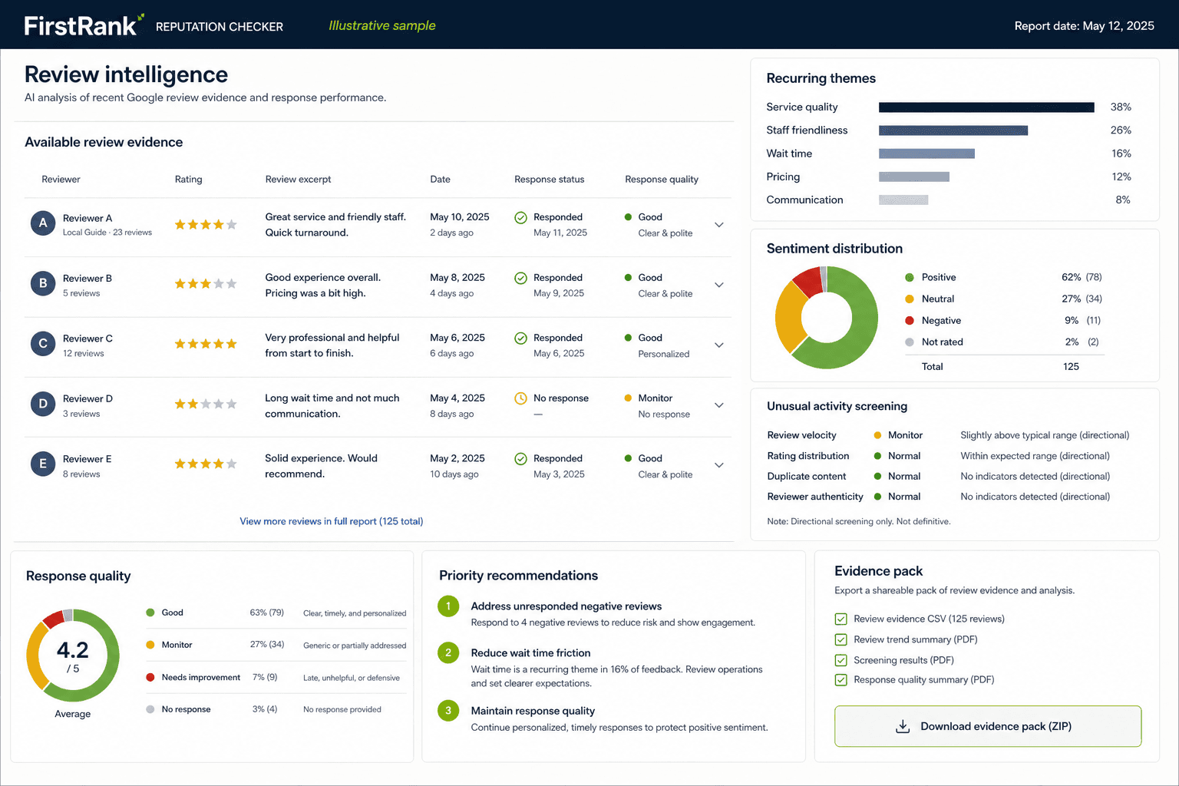Click Reduce wait time friction heading
This screenshot has width=1179, height=786.
pyautogui.click(x=530, y=653)
